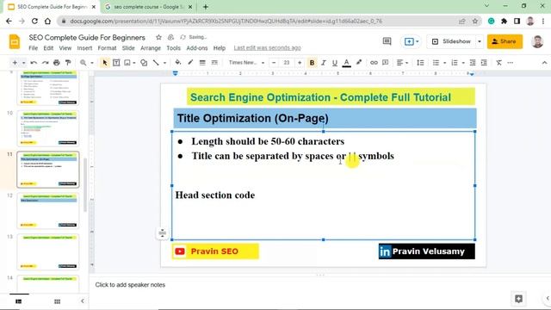Open Slides home logo

(15, 42)
